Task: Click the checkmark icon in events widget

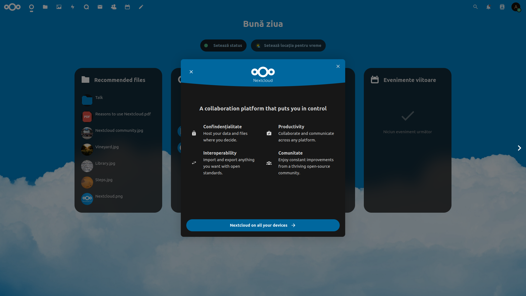Action: tap(408, 116)
